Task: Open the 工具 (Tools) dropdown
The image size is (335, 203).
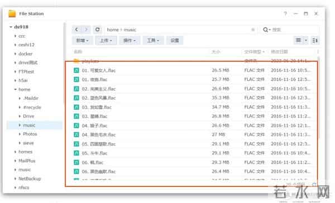Action: 153,40
